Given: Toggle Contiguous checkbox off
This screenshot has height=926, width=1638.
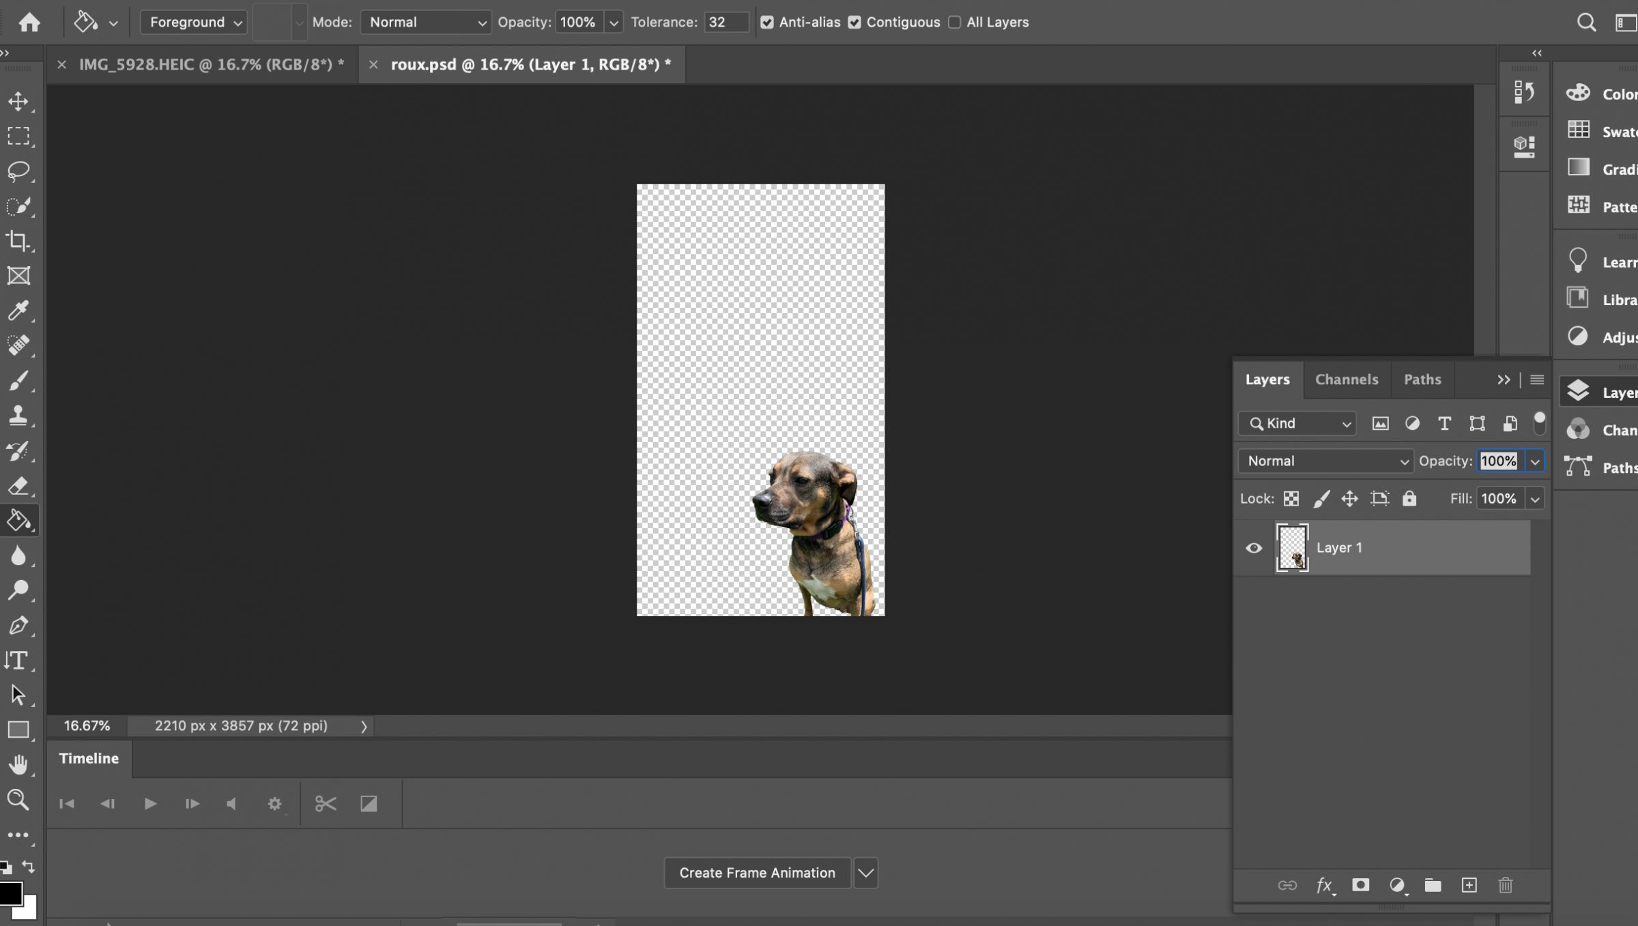Looking at the screenshot, I should pyautogui.click(x=857, y=23).
